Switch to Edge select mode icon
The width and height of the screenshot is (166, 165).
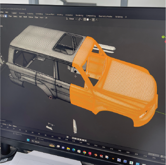tap(3, 16)
